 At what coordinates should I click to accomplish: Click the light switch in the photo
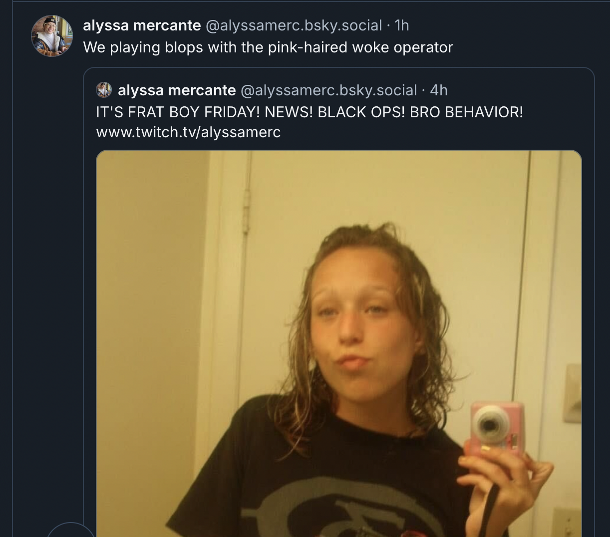[x=573, y=394]
